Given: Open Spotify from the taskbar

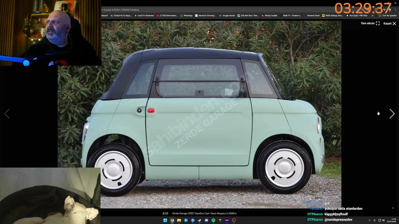Looking at the screenshot, I should pyautogui.click(x=213, y=220).
